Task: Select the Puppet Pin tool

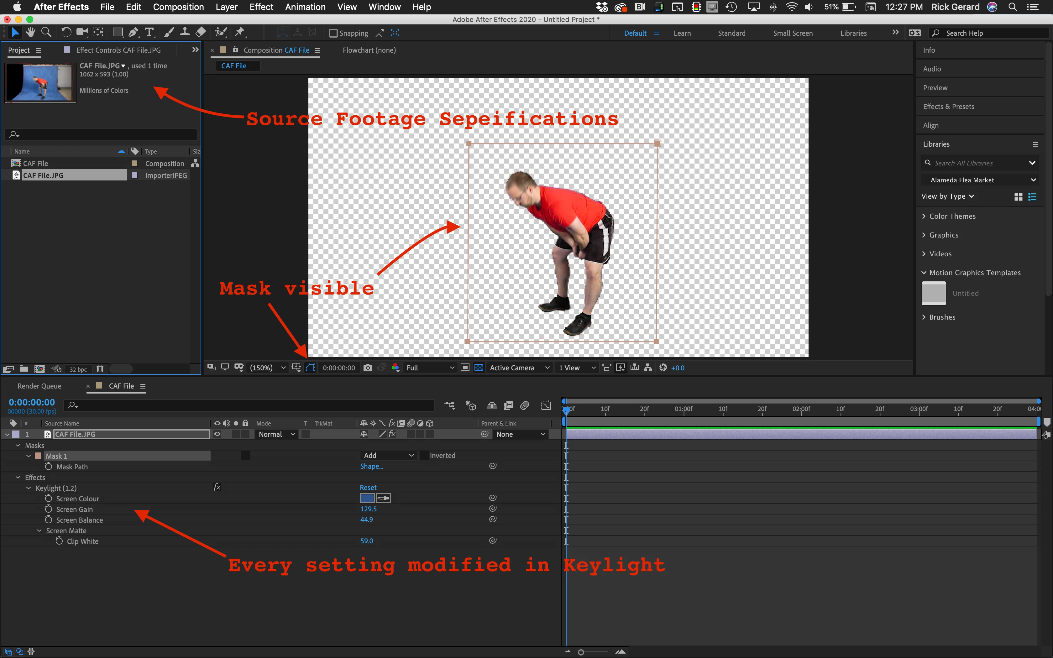Action: click(x=240, y=33)
